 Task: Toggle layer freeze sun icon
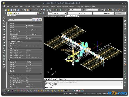coord(11,13)
